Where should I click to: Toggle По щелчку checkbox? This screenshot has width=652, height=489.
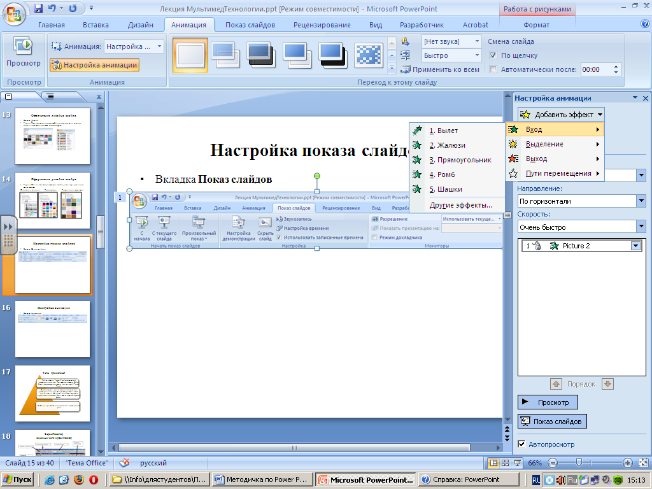(x=493, y=55)
